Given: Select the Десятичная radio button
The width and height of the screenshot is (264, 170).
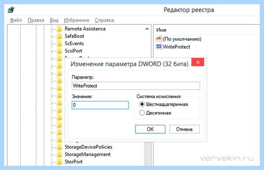Looking at the screenshot, I should pos(142,113).
